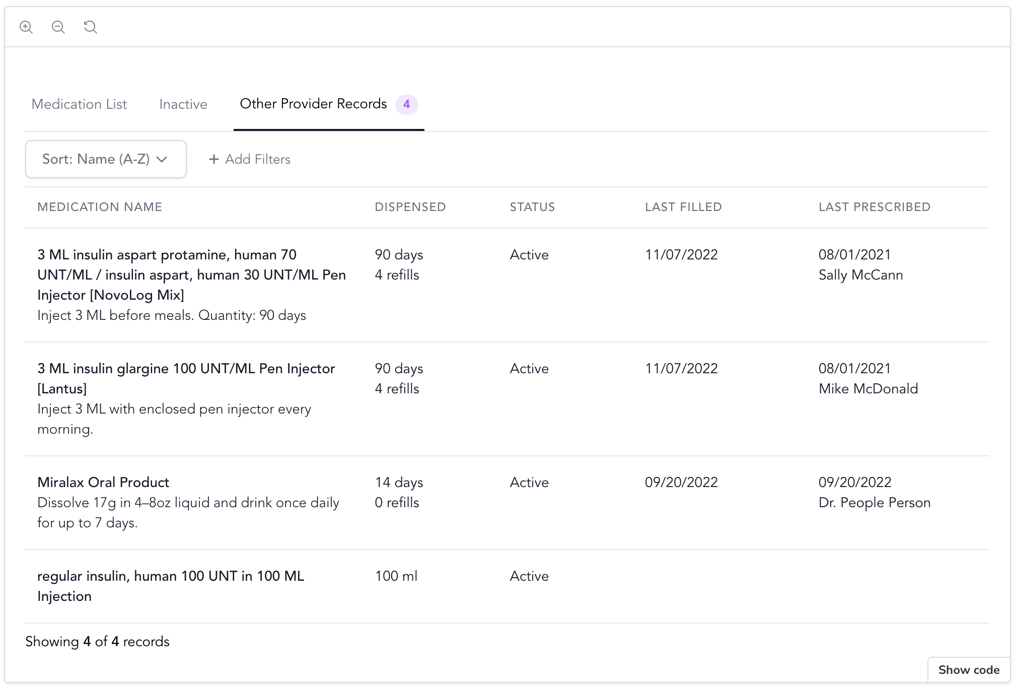The image size is (1015, 687).
Task: Click the Show code button
Action: 969,670
